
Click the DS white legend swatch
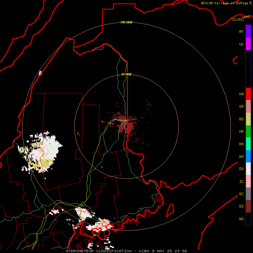248,169
